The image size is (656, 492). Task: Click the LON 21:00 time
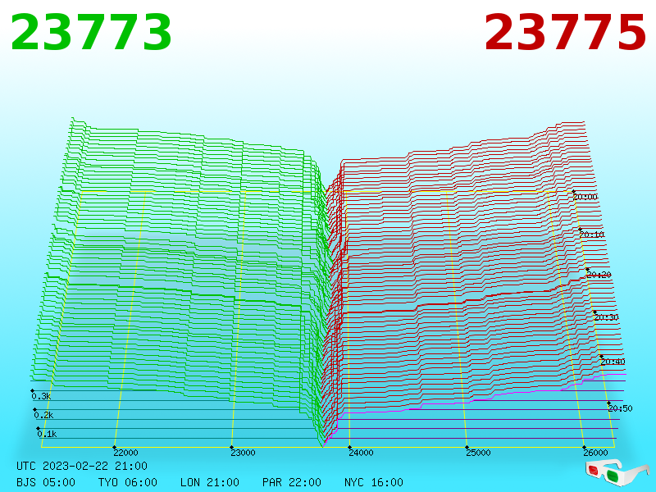click(210, 482)
